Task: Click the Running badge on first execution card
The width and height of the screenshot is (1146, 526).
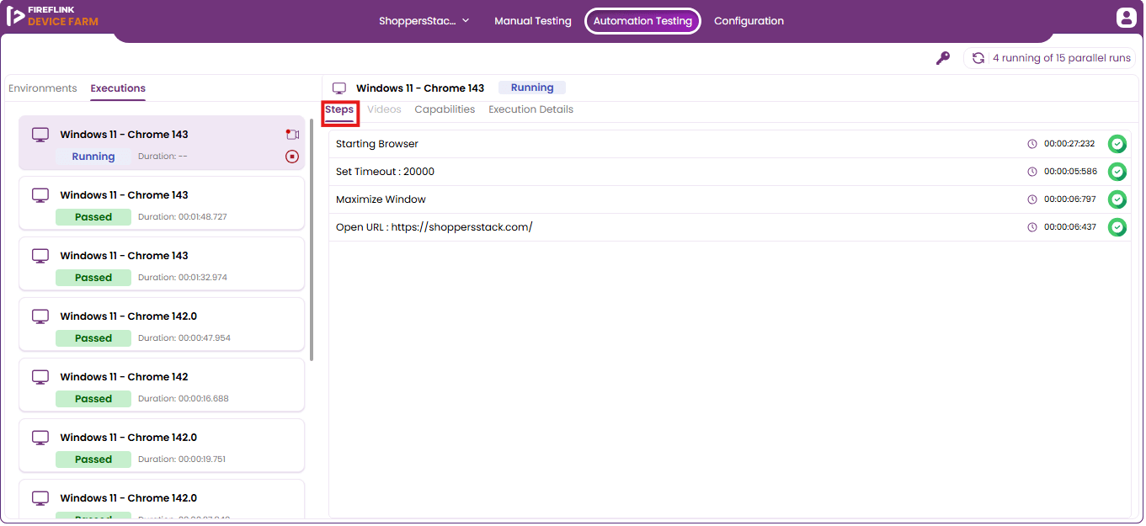Action: [93, 157]
